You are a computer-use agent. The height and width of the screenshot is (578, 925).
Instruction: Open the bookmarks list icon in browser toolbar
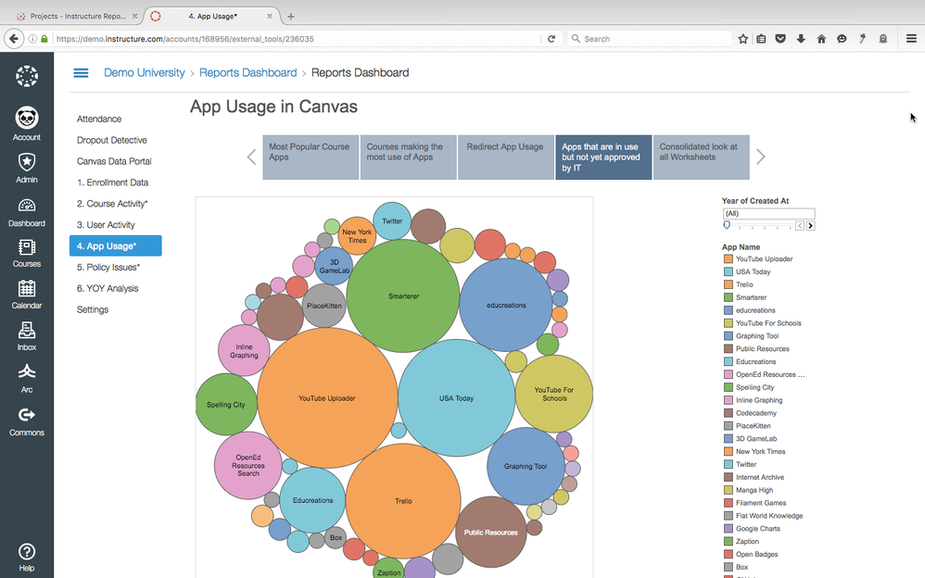pos(762,39)
